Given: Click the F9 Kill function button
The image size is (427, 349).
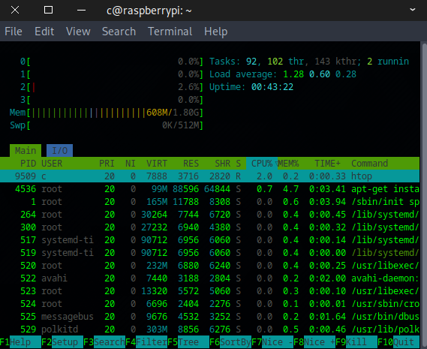Looking at the screenshot, I should coord(356,342).
